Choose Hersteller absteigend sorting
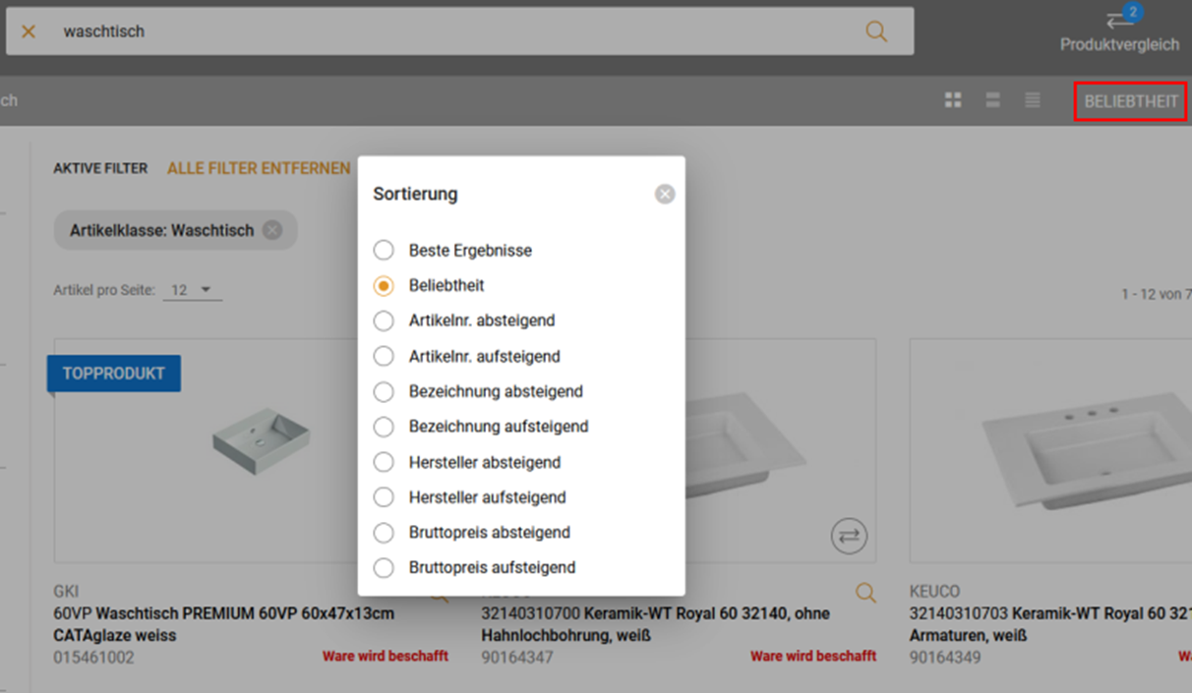The height and width of the screenshot is (693, 1192). pos(384,462)
